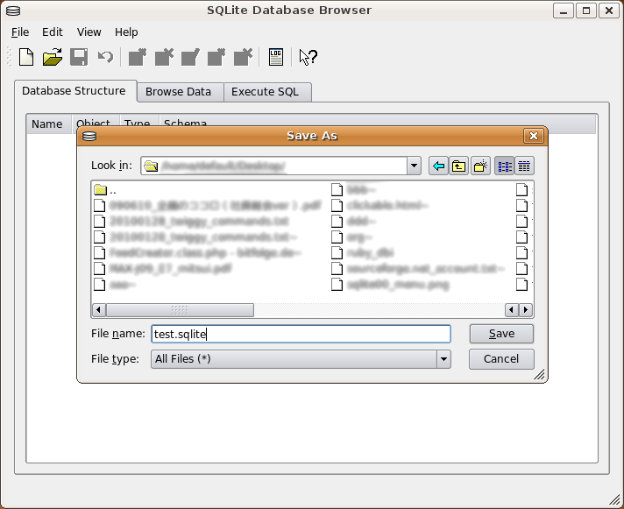624x509 pixels.
Task: Switch to Detail View in file dialog
Action: tap(524, 166)
